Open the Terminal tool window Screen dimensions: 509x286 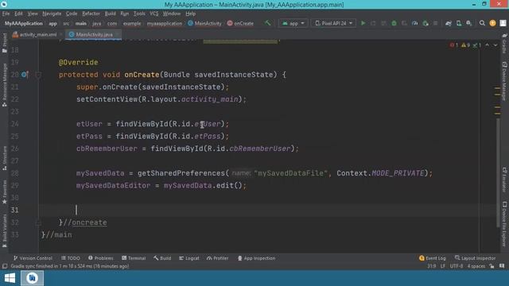(x=134, y=258)
